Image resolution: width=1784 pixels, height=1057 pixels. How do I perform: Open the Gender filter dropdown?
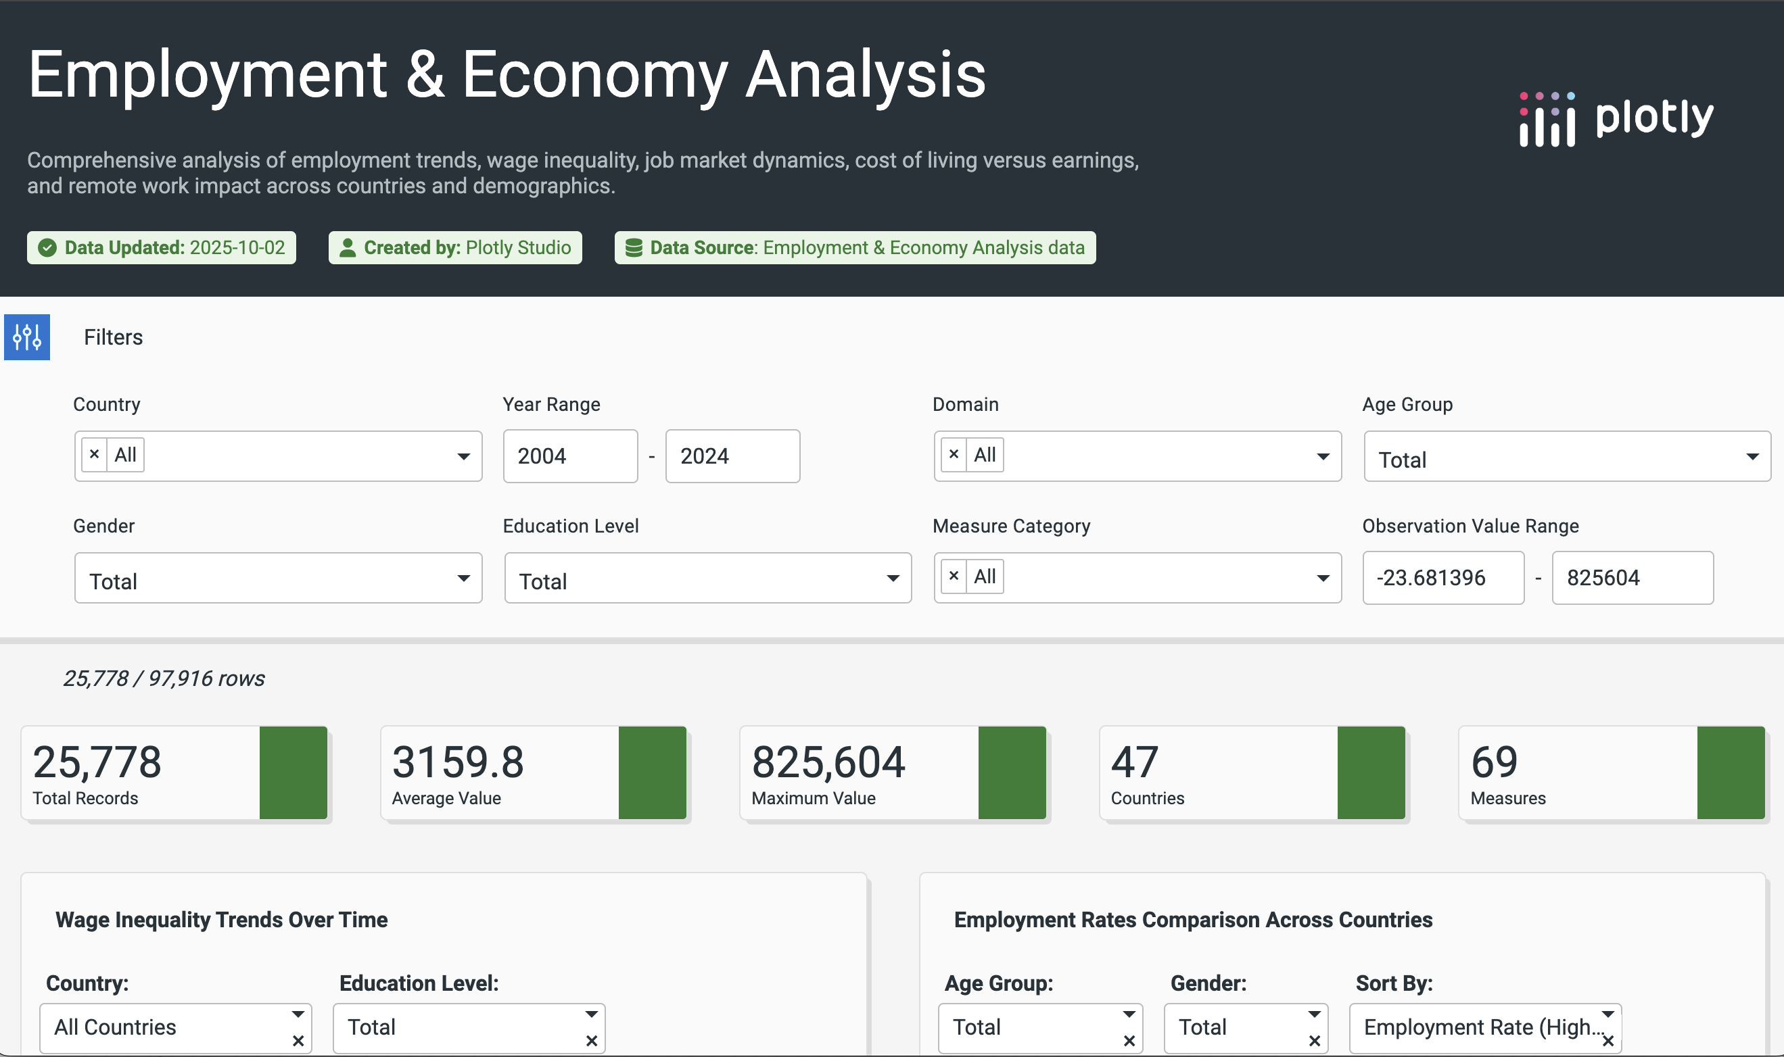278,579
